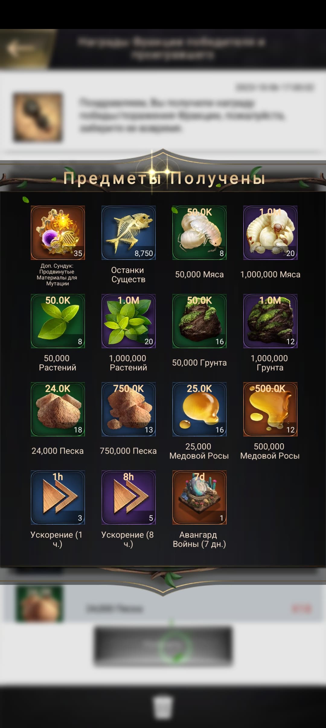Tap the 500,000 Медовой Росы icon
Viewport: 326px width, 728px height.
(270, 409)
